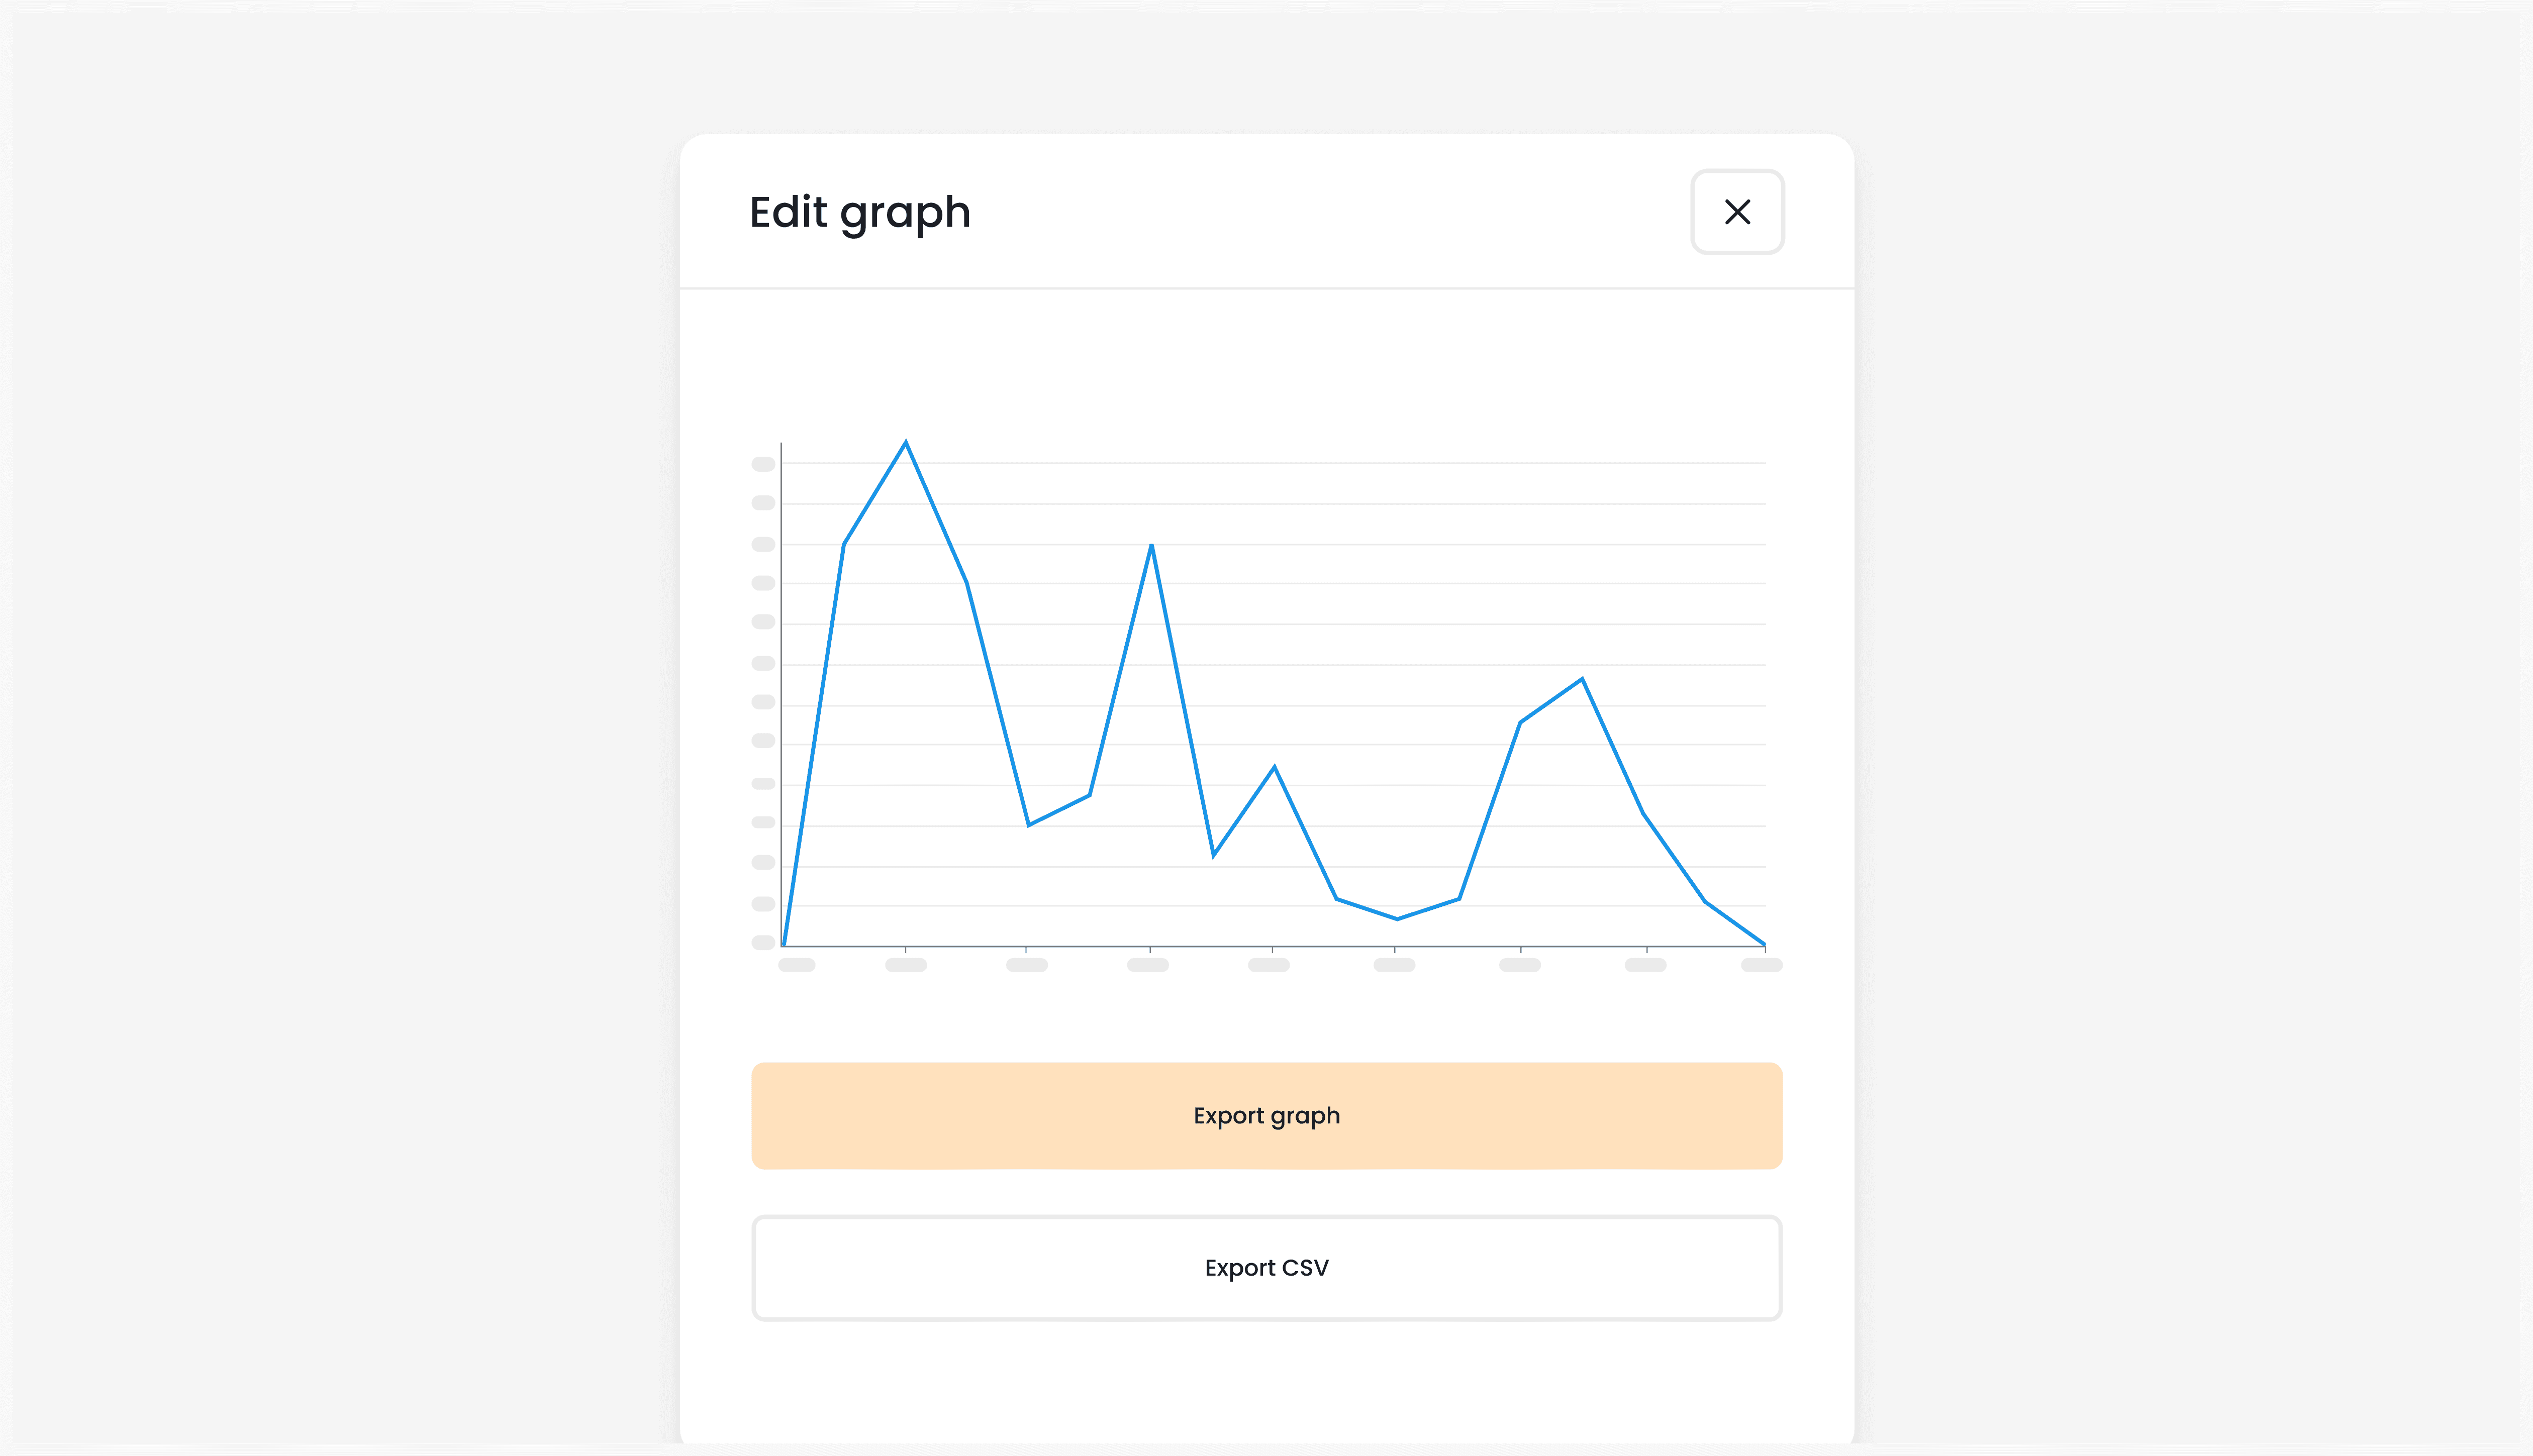Image resolution: width=2533 pixels, height=1456 pixels.
Task: Click the bottommost y-axis label placeholder
Action: [763, 942]
